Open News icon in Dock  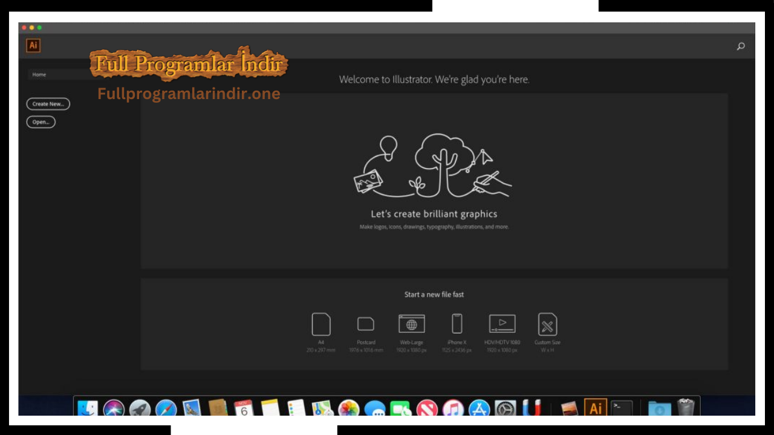coord(427,408)
